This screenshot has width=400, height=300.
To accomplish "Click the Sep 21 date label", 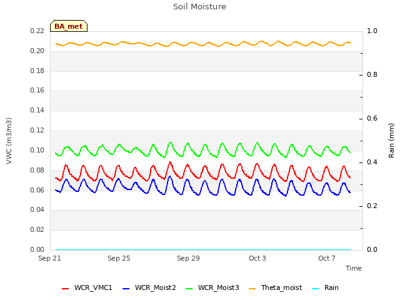I will coord(49,258).
